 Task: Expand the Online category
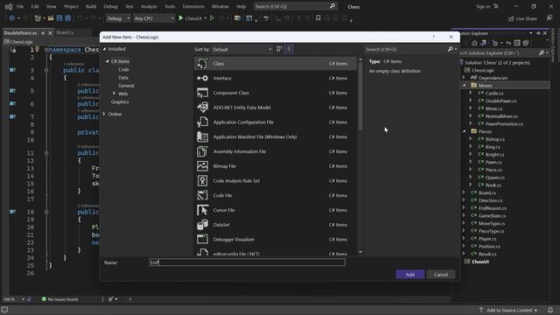[104, 114]
